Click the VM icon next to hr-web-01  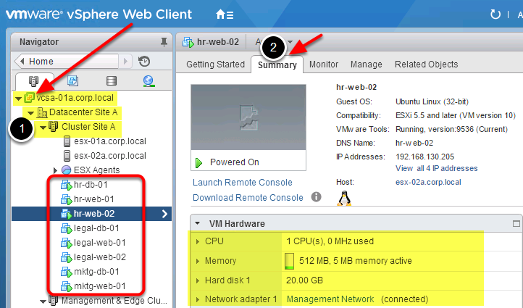(67, 199)
